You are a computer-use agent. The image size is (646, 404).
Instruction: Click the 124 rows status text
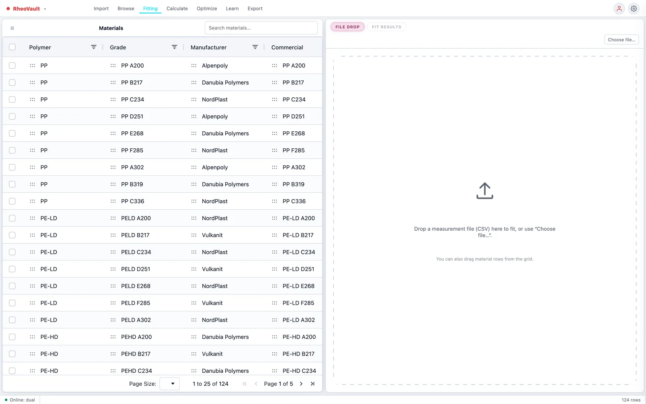[x=631, y=400]
